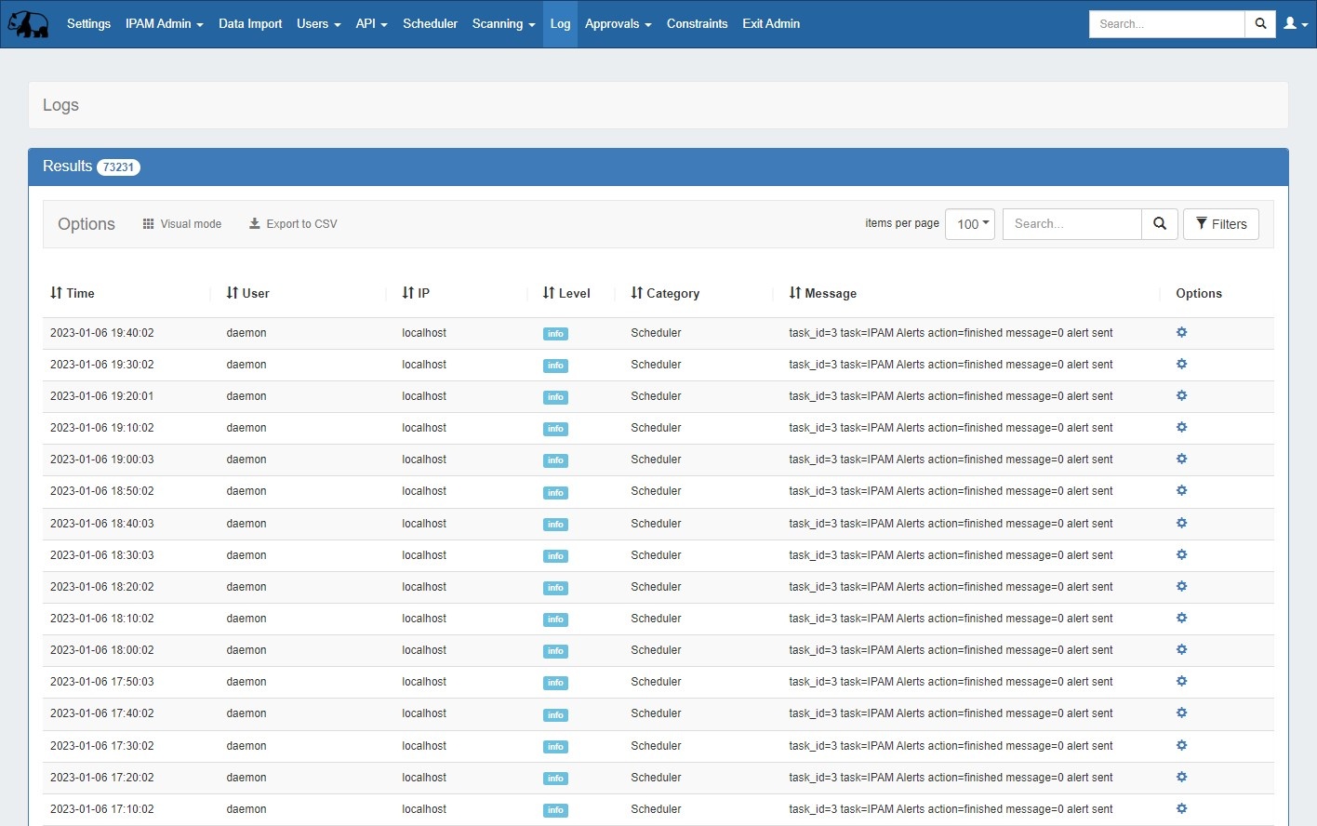
Task: Go to the Scheduler page
Action: tap(430, 24)
